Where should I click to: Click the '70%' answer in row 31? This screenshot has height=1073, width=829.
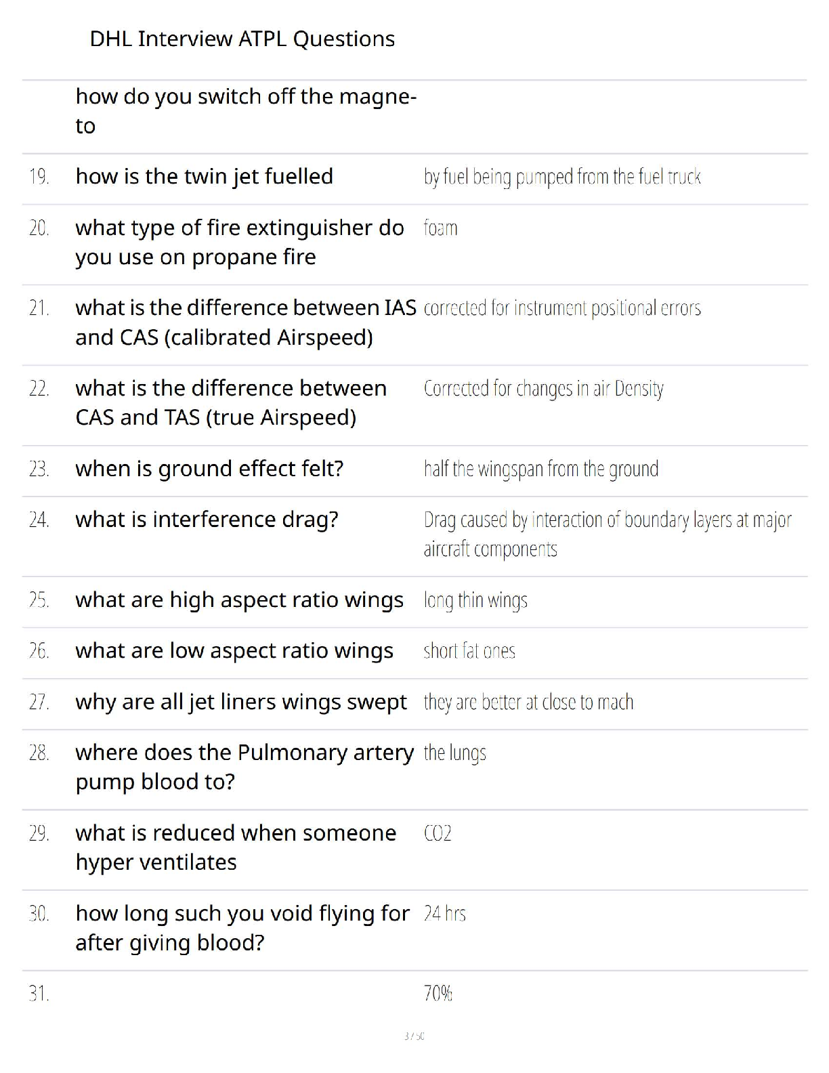tap(438, 994)
